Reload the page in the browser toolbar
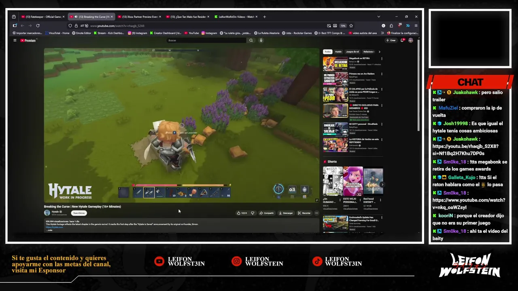Screen dimensions: 518x291 point(37,26)
